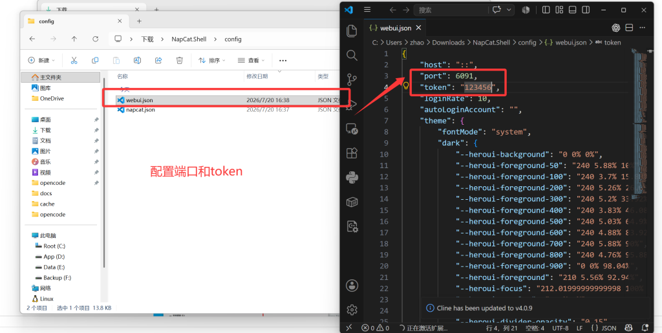The width and height of the screenshot is (662, 333).
Task: Click the Cut scissors icon in Explorer
Action: [x=74, y=60]
